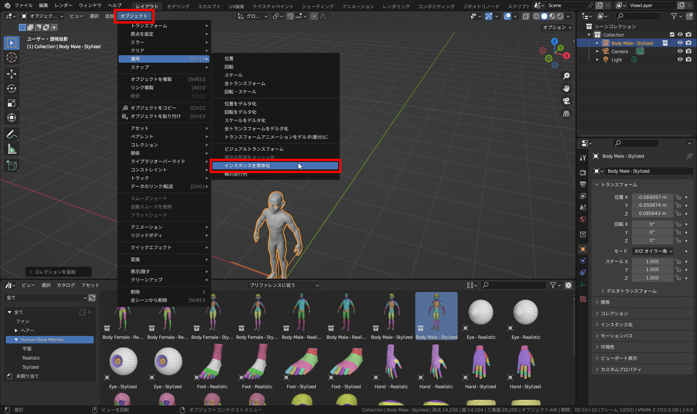Hide the Light object with its eye icon
The height and width of the screenshot is (414, 697).
680,60
